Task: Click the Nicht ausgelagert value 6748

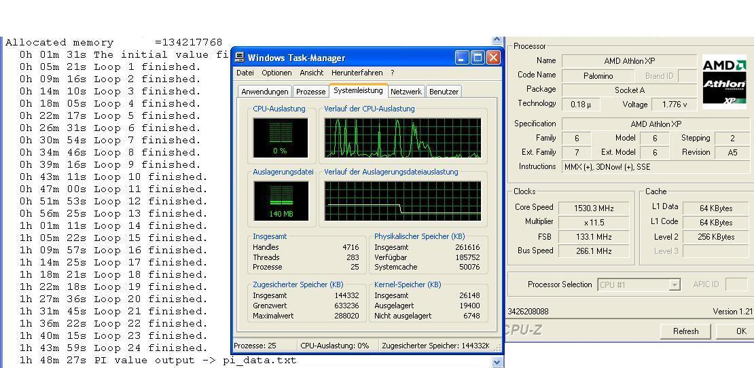Action: [471, 316]
